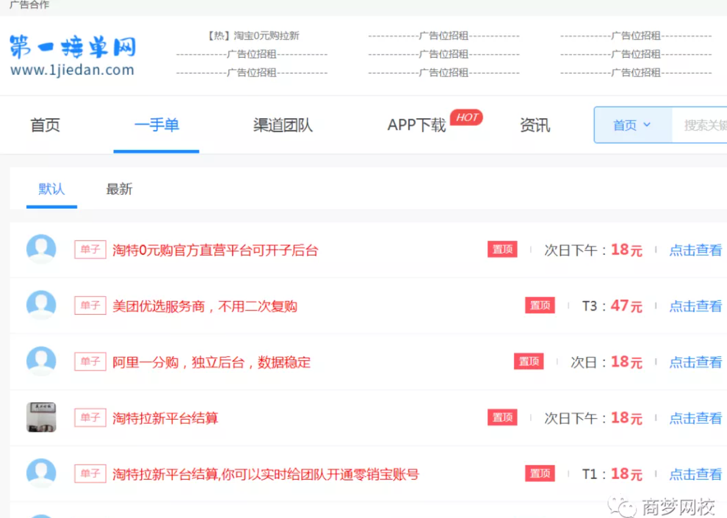Click T1:18元 price on 零销宝账号 row
This screenshot has width=727, height=518.
click(x=612, y=474)
